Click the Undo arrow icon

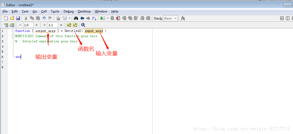(x=44, y=18)
